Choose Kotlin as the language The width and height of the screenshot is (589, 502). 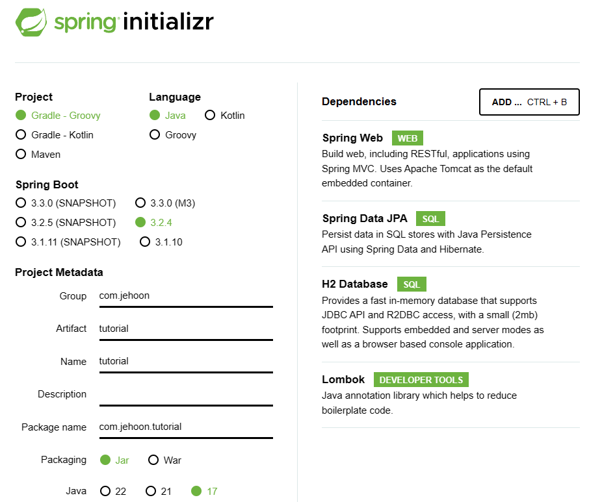point(225,115)
